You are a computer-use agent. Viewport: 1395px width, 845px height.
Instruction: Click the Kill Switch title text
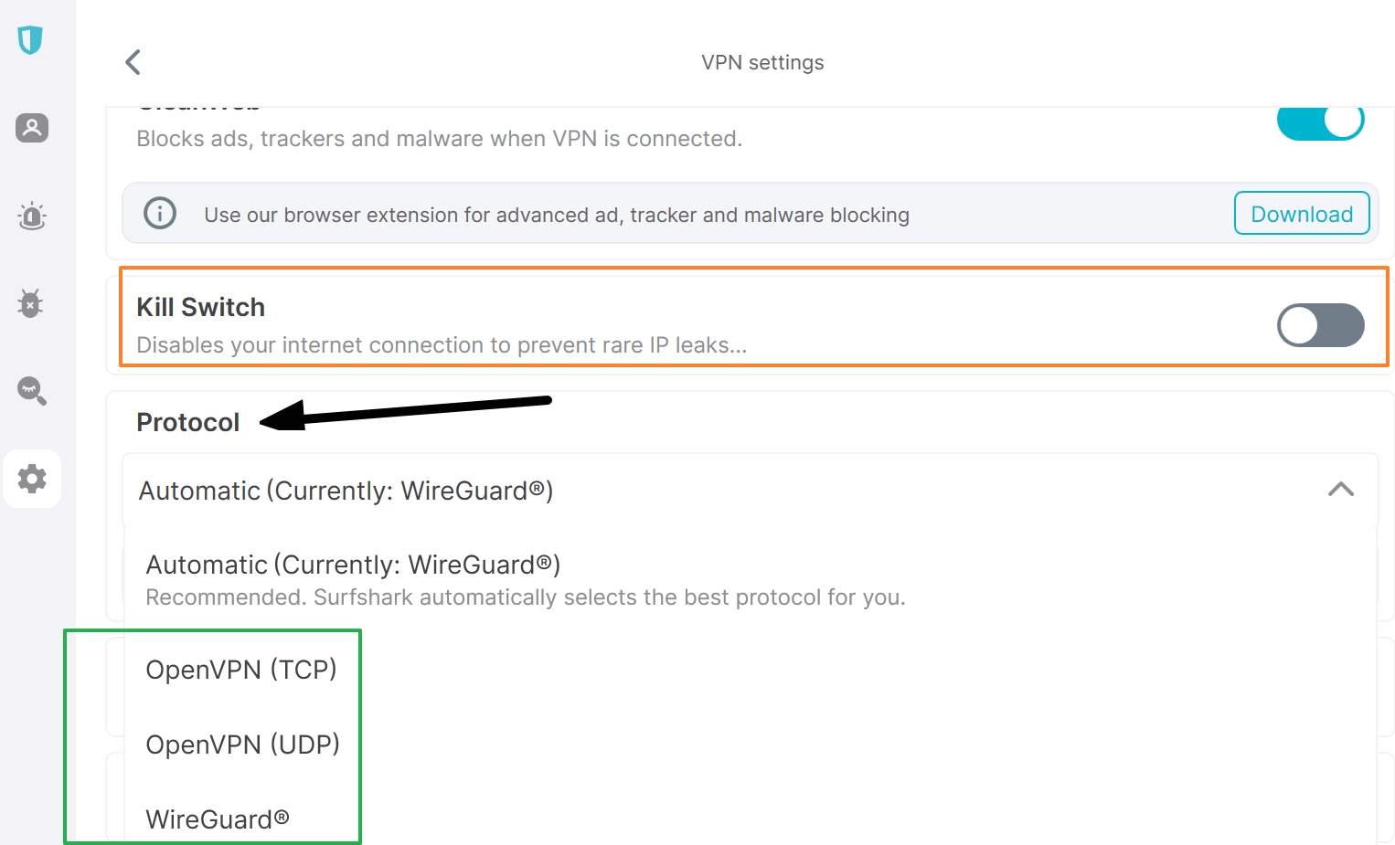click(x=201, y=307)
